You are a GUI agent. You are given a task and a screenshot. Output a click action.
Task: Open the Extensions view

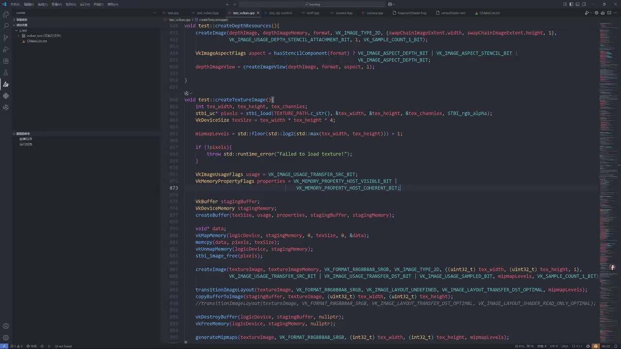pyautogui.click(x=6, y=61)
